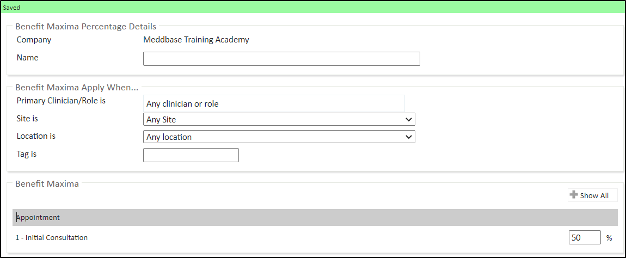Click the 1 - Initial Consultation row label
This screenshot has height=258, width=626.
coord(52,238)
